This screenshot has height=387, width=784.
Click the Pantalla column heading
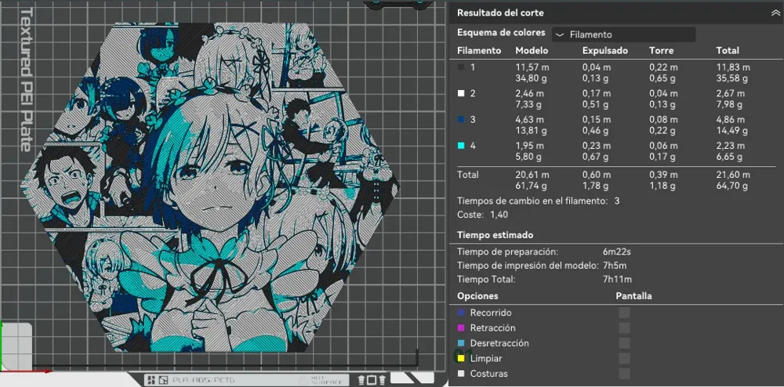633,296
